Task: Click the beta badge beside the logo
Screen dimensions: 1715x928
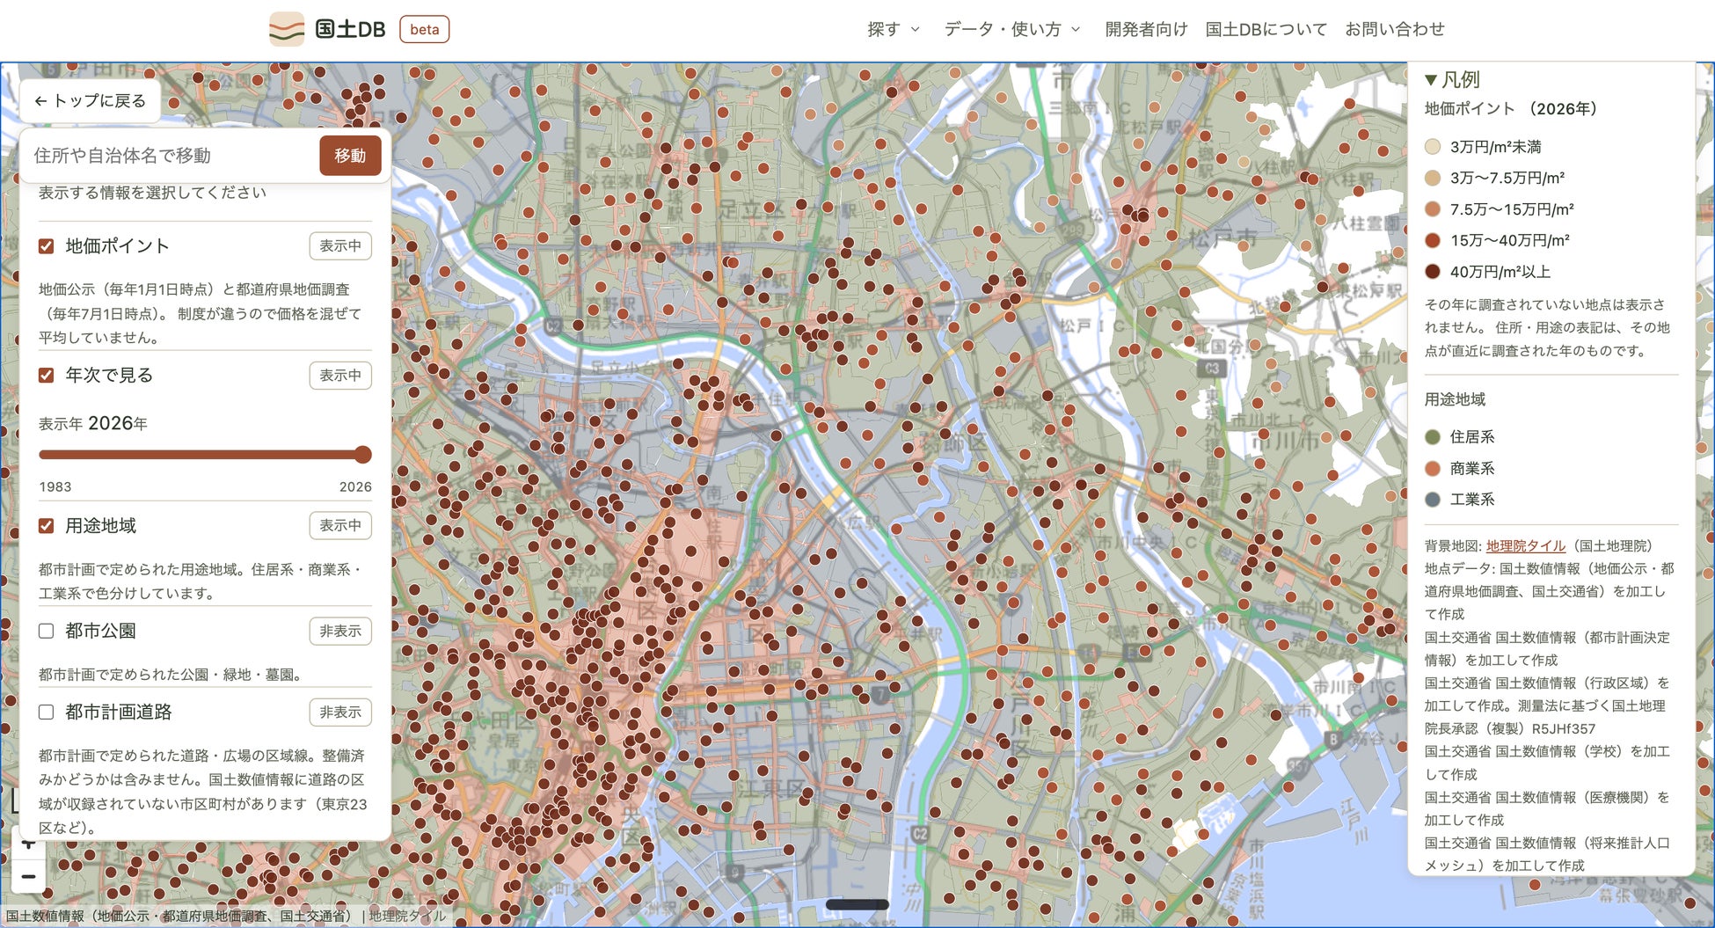Action: click(x=424, y=29)
